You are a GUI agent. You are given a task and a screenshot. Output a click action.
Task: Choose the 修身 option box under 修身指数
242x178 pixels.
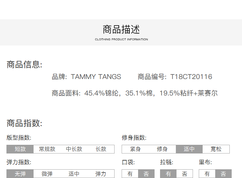click(162, 149)
